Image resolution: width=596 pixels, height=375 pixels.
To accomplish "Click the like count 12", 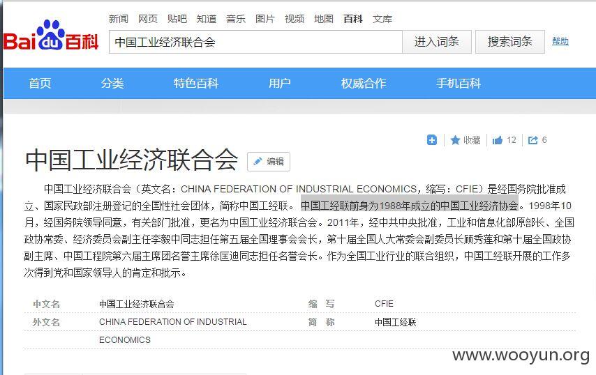I will coord(512,140).
